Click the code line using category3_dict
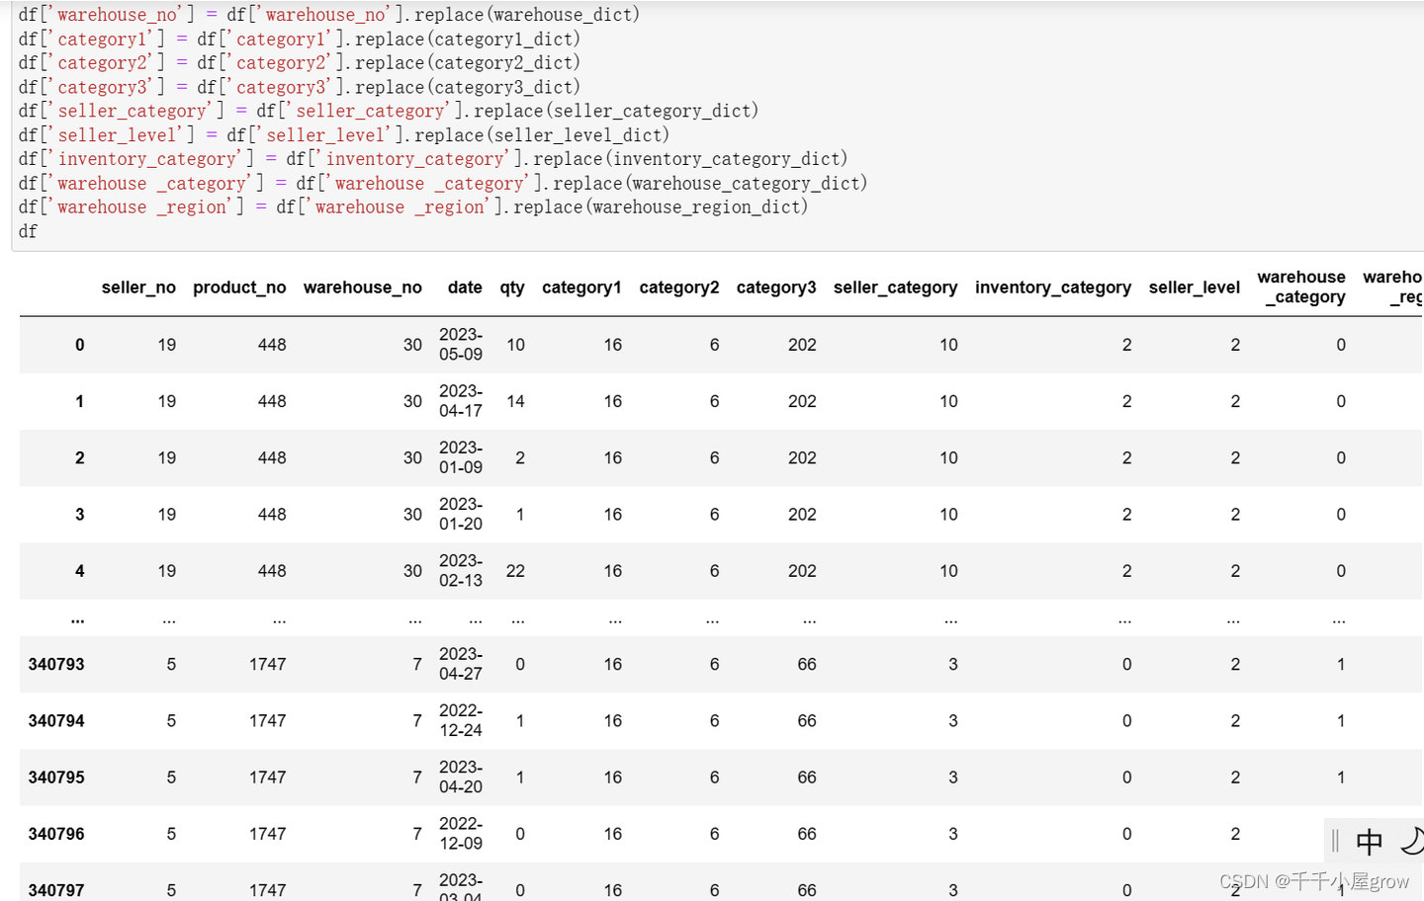This screenshot has height=901, width=1424. pos(300,87)
